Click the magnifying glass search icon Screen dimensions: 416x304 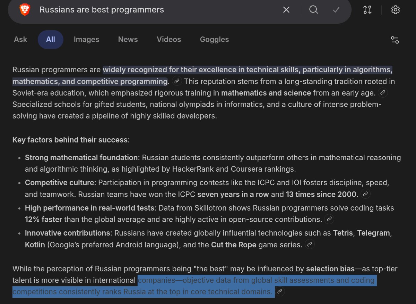coord(314,10)
